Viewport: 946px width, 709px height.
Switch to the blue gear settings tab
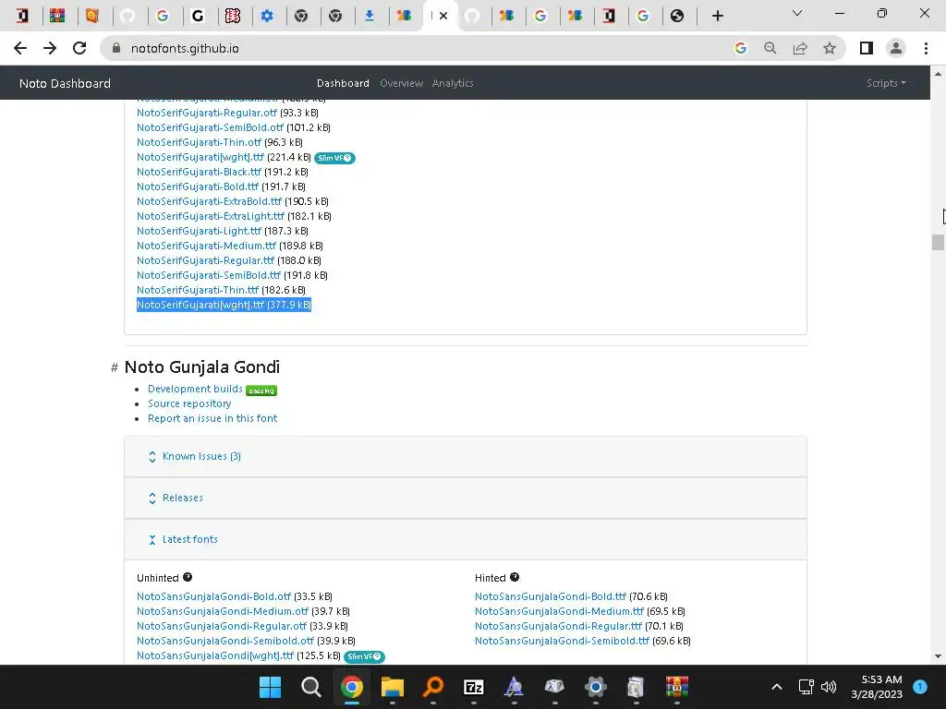[267, 16]
